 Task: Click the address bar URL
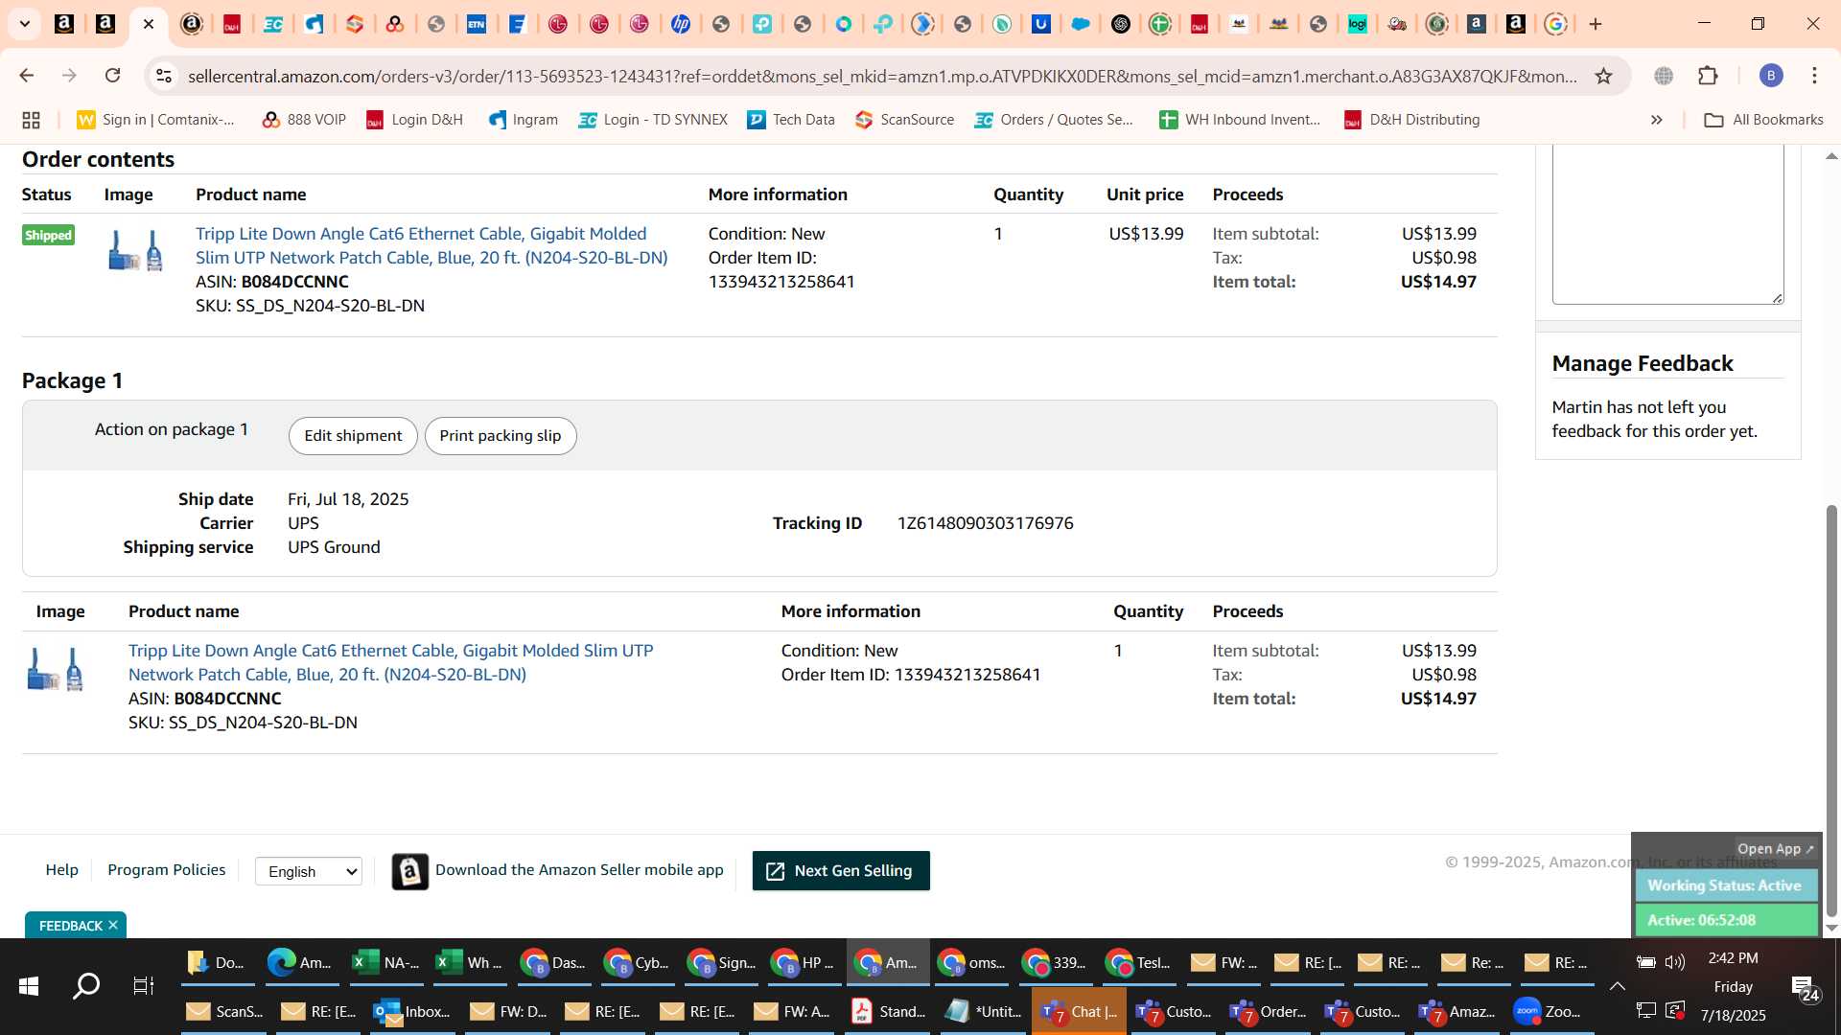click(882, 76)
